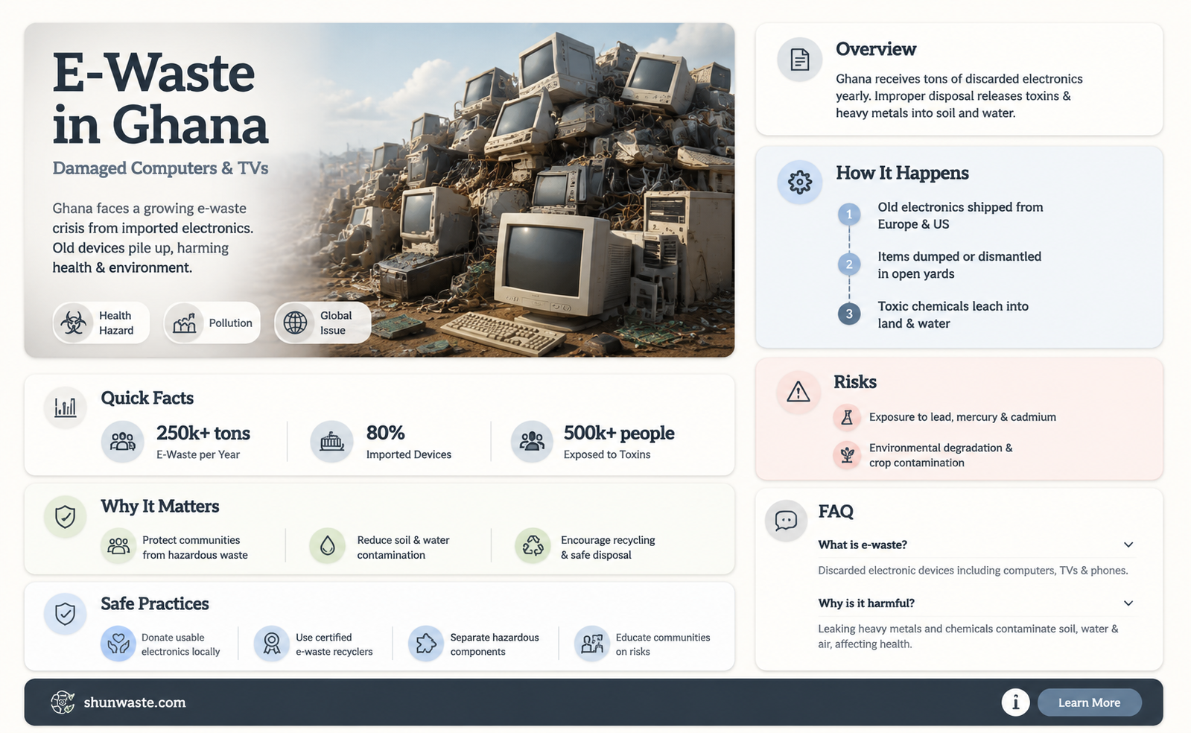Click the cargo ship icon beside 80%
Screen dimensions: 1191x733
click(x=331, y=442)
